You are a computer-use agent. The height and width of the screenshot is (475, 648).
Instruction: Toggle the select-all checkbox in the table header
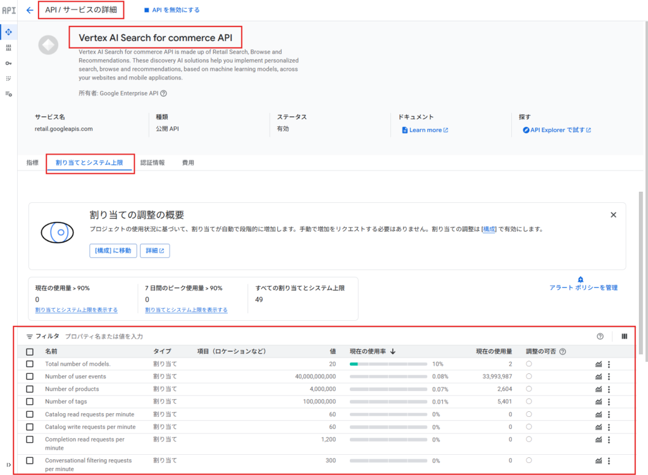tap(30, 352)
